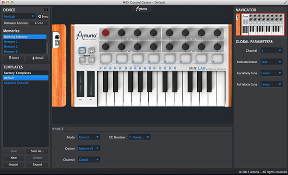
Task: Click the Firmware Revision 2.1.0.1 field
Action: 39,23
